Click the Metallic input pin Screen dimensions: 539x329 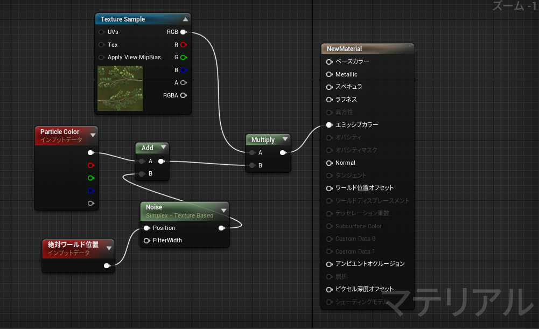click(x=330, y=75)
